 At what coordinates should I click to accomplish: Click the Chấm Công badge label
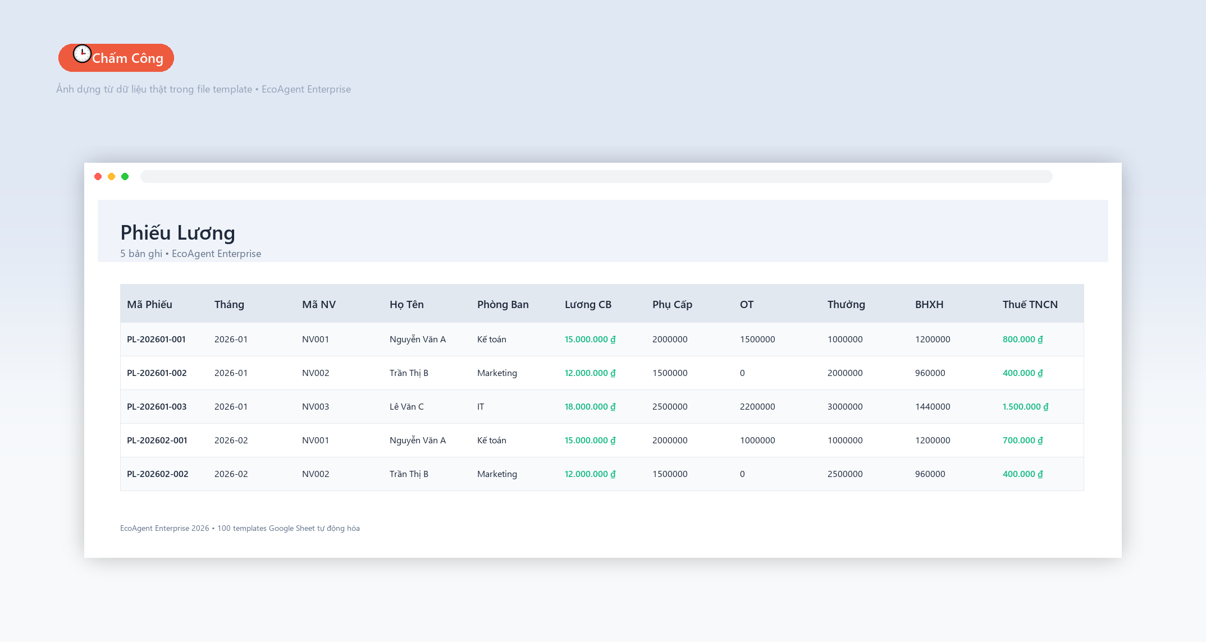127,58
